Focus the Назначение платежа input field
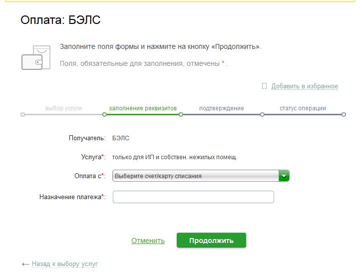 click(x=193, y=197)
